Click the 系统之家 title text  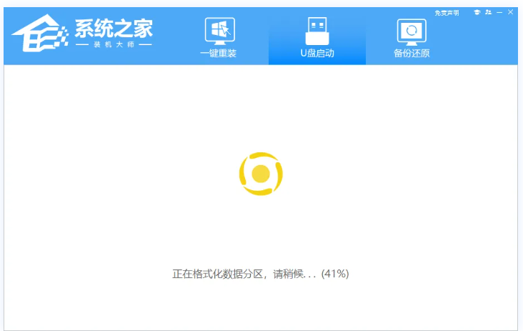coord(114,29)
